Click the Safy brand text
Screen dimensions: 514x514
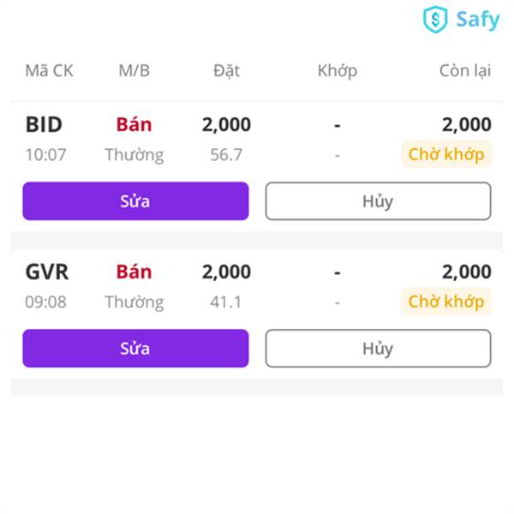(x=478, y=20)
